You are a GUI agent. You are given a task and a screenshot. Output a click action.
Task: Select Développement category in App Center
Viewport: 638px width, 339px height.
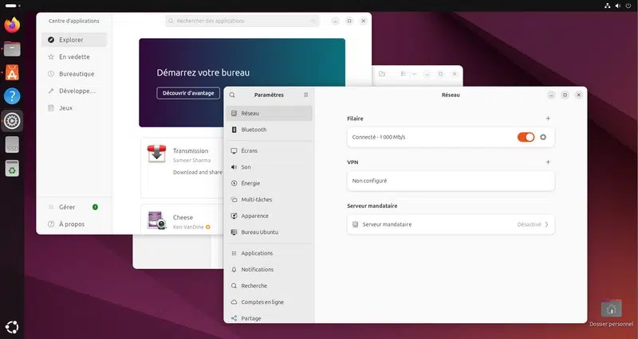74,91
